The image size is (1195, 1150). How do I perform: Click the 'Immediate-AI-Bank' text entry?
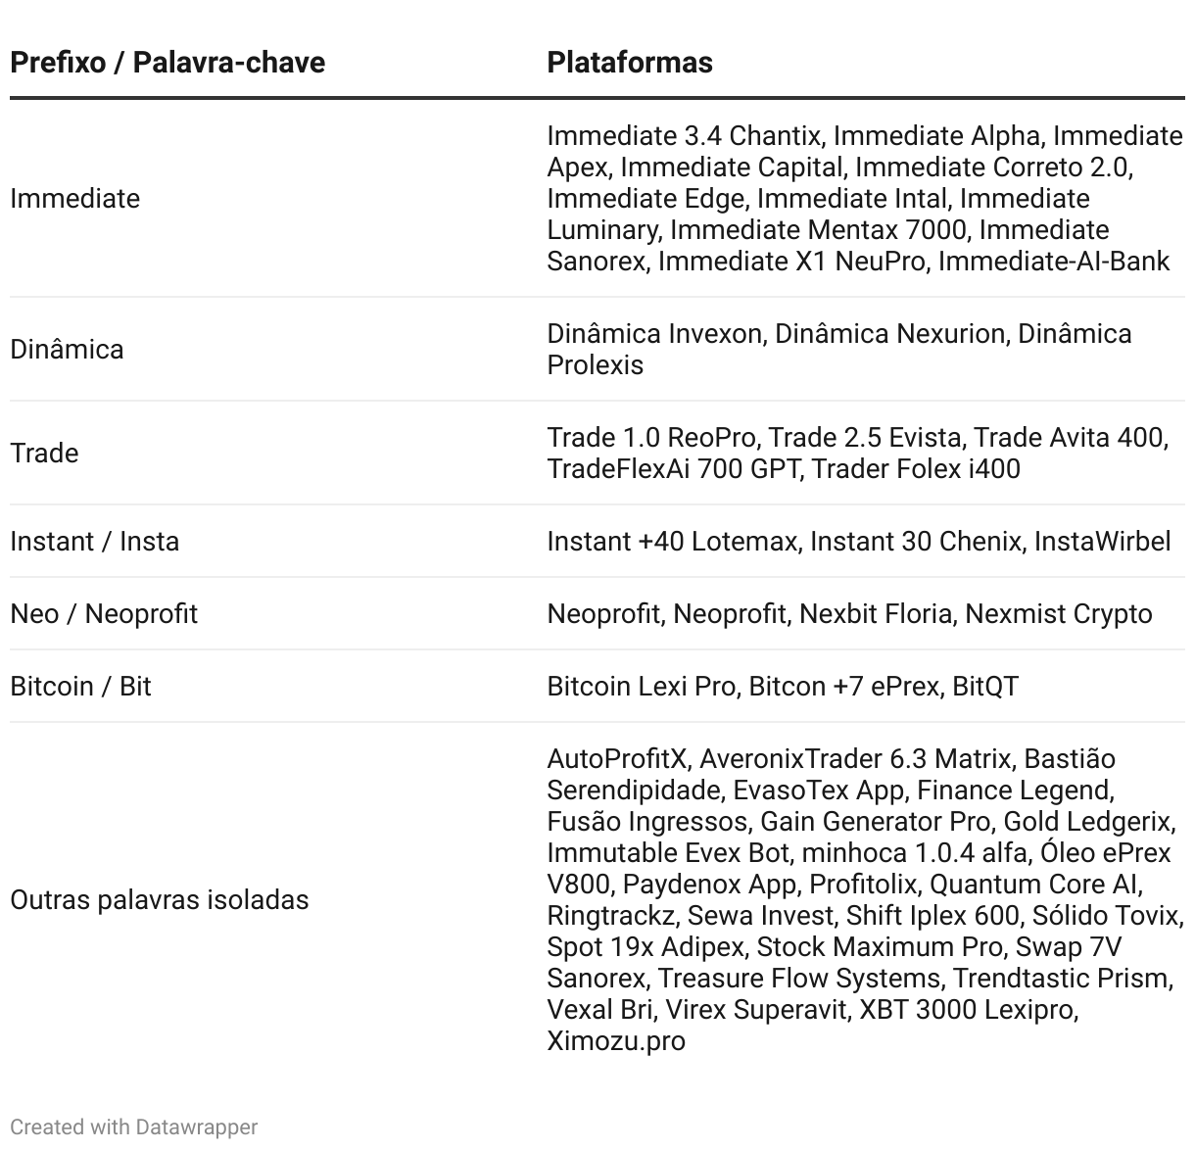pyautogui.click(x=1054, y=262)
